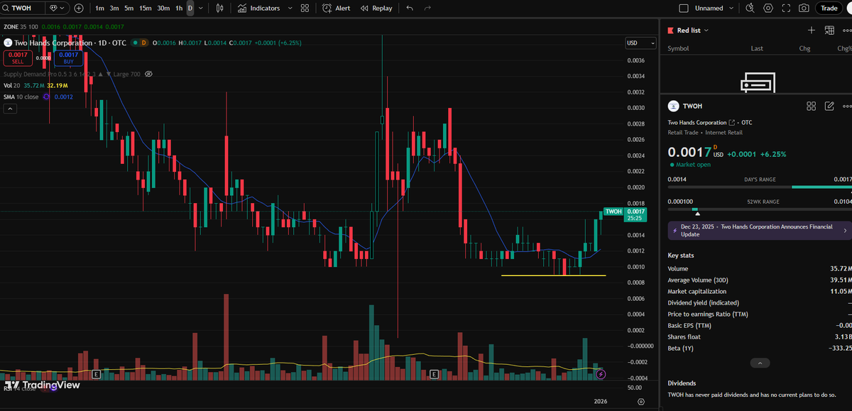
Task: Open TWOH details more options dots
Action: point(846,106)
